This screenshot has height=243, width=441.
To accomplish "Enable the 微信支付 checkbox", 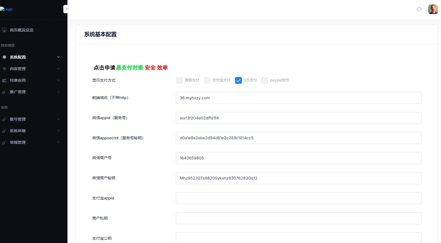I will tap(179, 80).
